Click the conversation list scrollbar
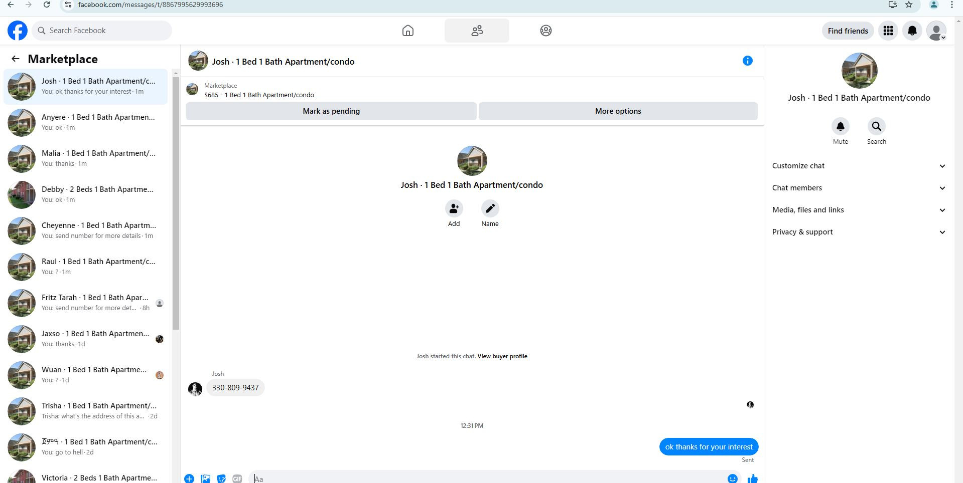 tap(176, 203)
